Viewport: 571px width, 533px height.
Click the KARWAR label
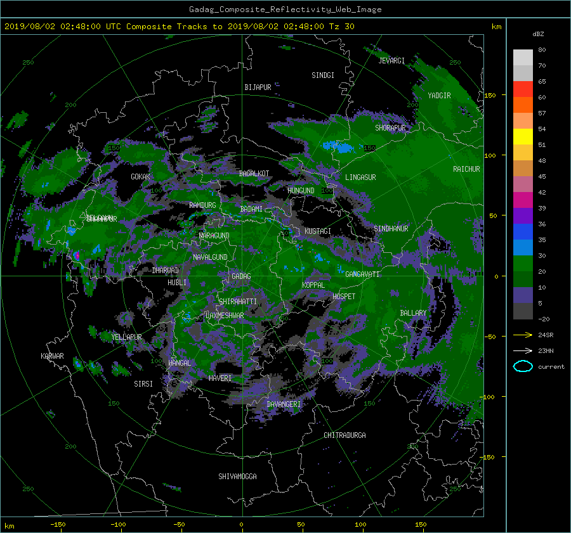pyautogui.click(x=52, y=356)
